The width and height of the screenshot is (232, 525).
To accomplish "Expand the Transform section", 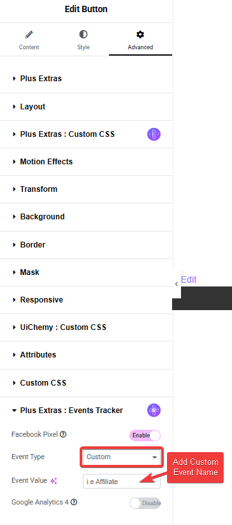I will [x=86, y=189].
